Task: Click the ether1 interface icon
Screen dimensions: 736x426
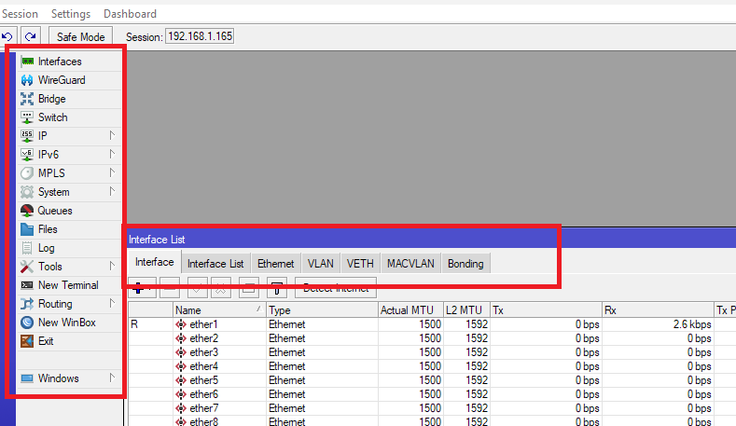Action: pyautogui.click(x=181, y=324)
